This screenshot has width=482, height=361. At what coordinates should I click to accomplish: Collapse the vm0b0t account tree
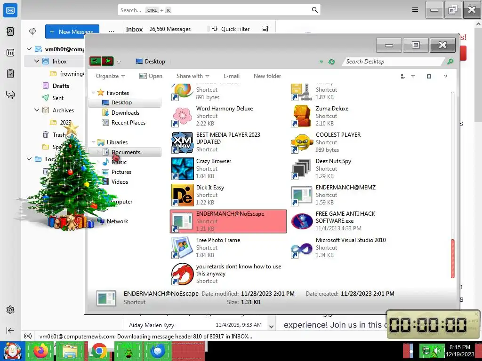[29, 49]
